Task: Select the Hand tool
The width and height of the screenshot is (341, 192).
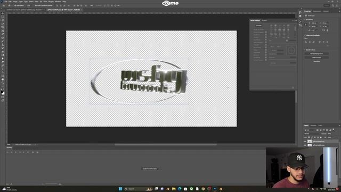Action: [3, 79]
